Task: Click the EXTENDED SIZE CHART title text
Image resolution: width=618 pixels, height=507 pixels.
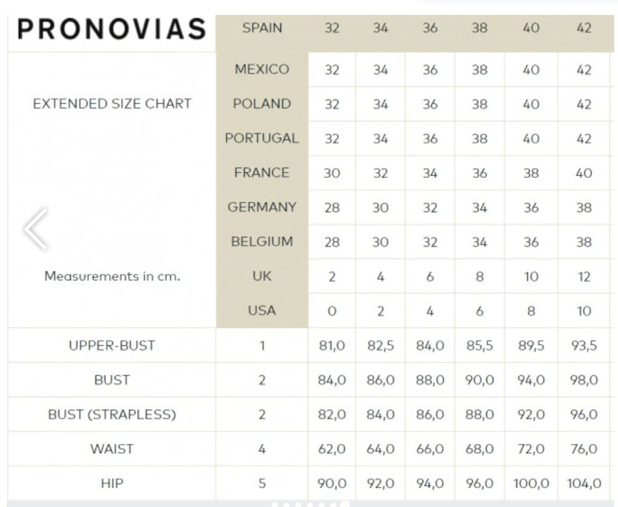Action: pyautogui.click(x=112, y=103)
